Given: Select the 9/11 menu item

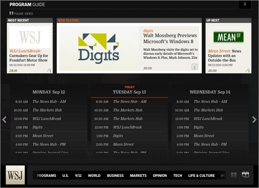Looking at the screenshot, I should [78, 175].
